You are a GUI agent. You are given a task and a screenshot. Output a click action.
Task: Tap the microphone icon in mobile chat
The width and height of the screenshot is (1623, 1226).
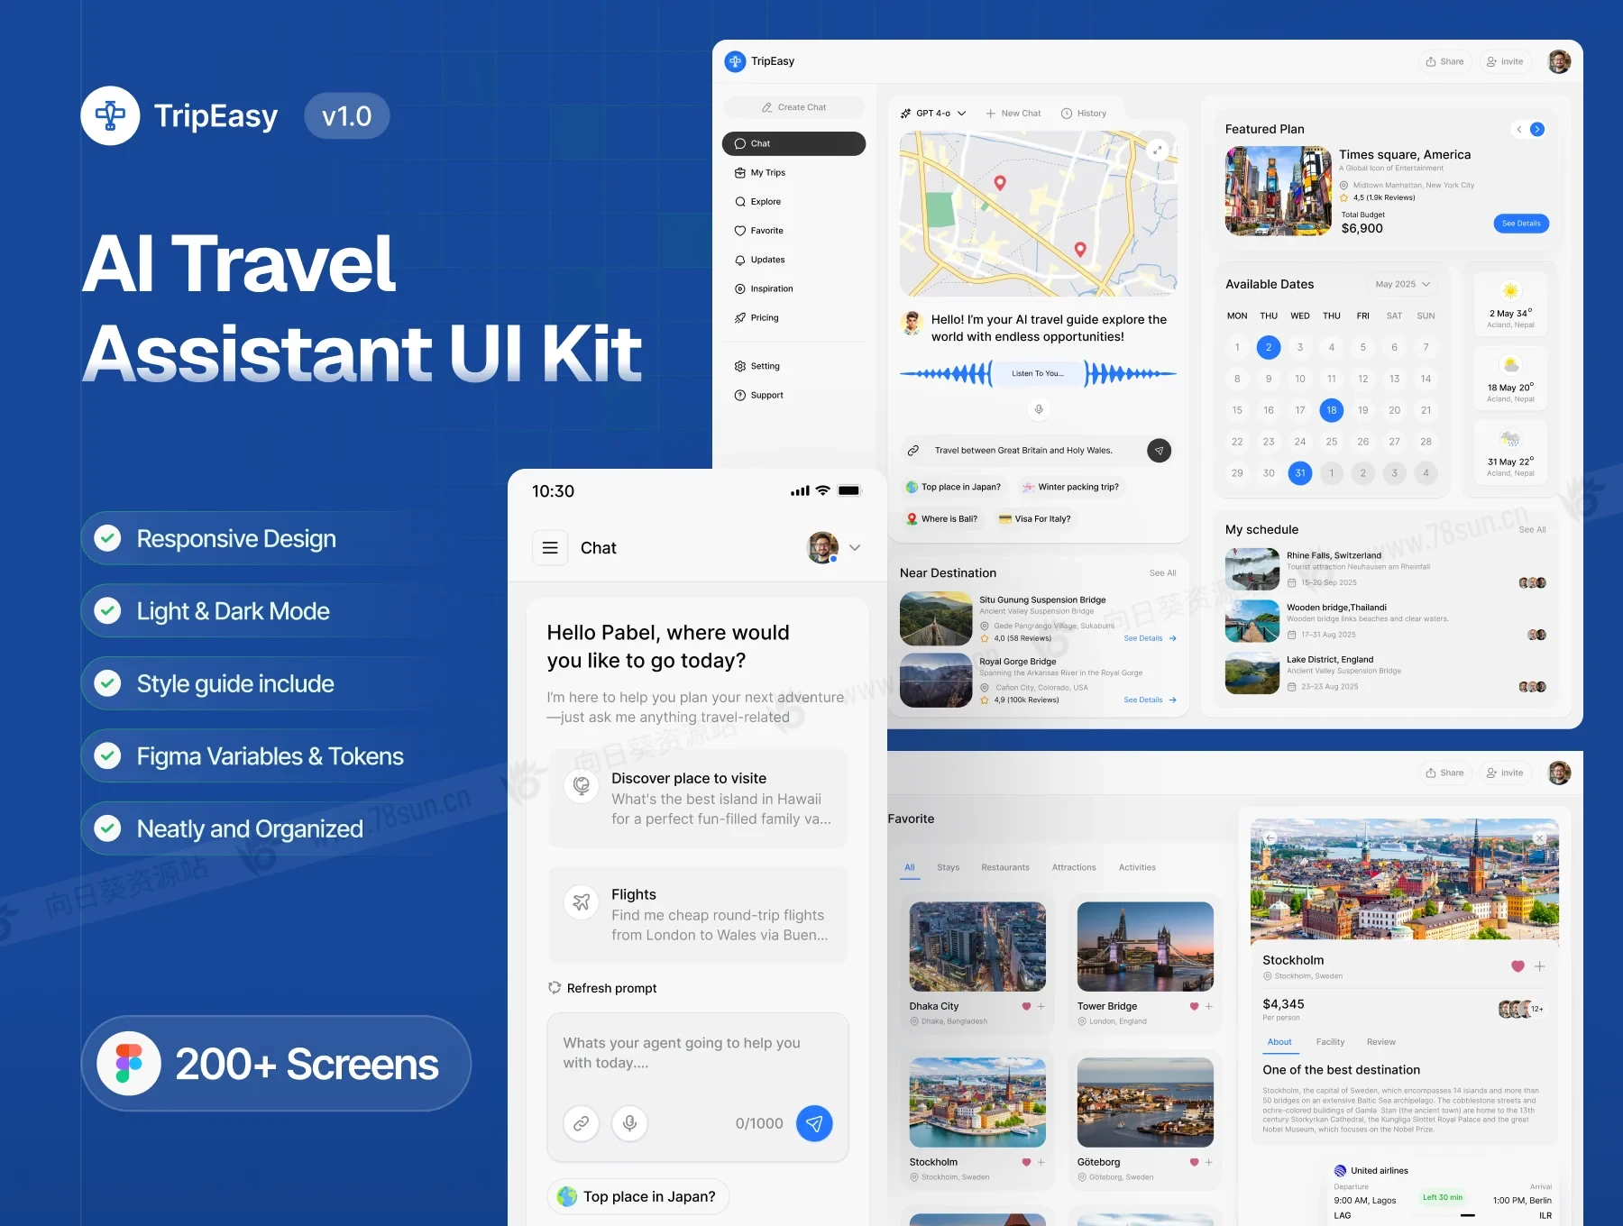point(629,1123)
